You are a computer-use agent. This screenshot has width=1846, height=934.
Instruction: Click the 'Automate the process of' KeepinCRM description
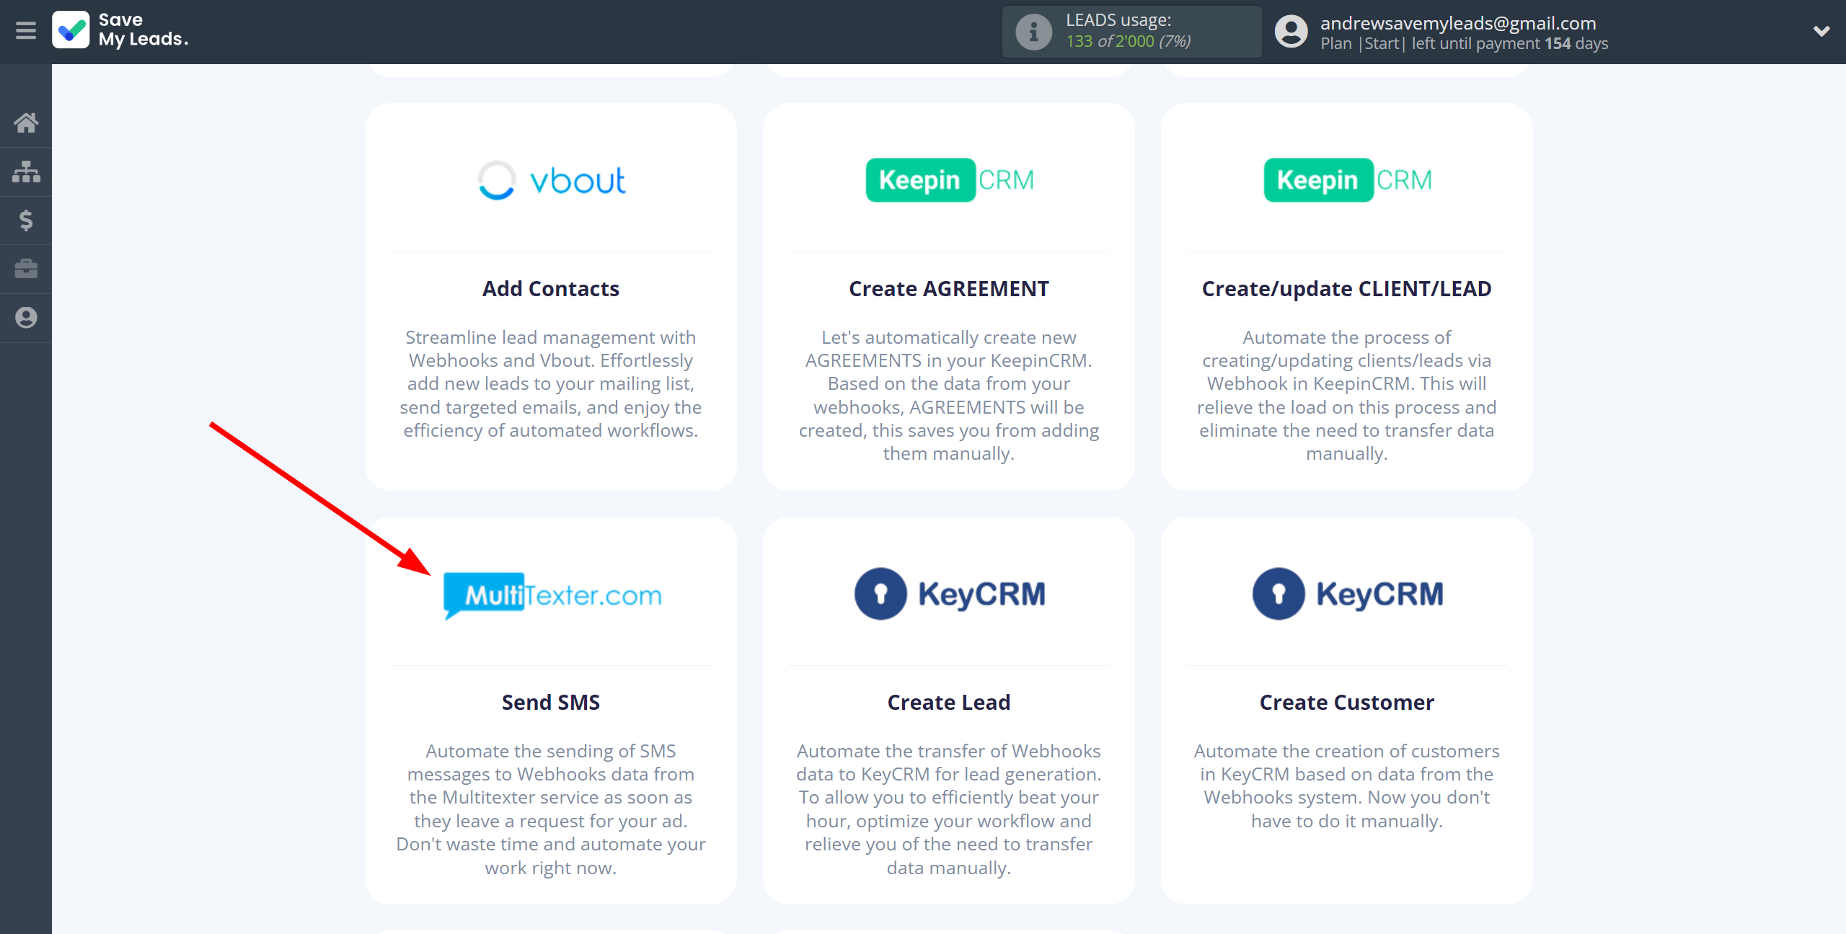(x=1347, y=396)
